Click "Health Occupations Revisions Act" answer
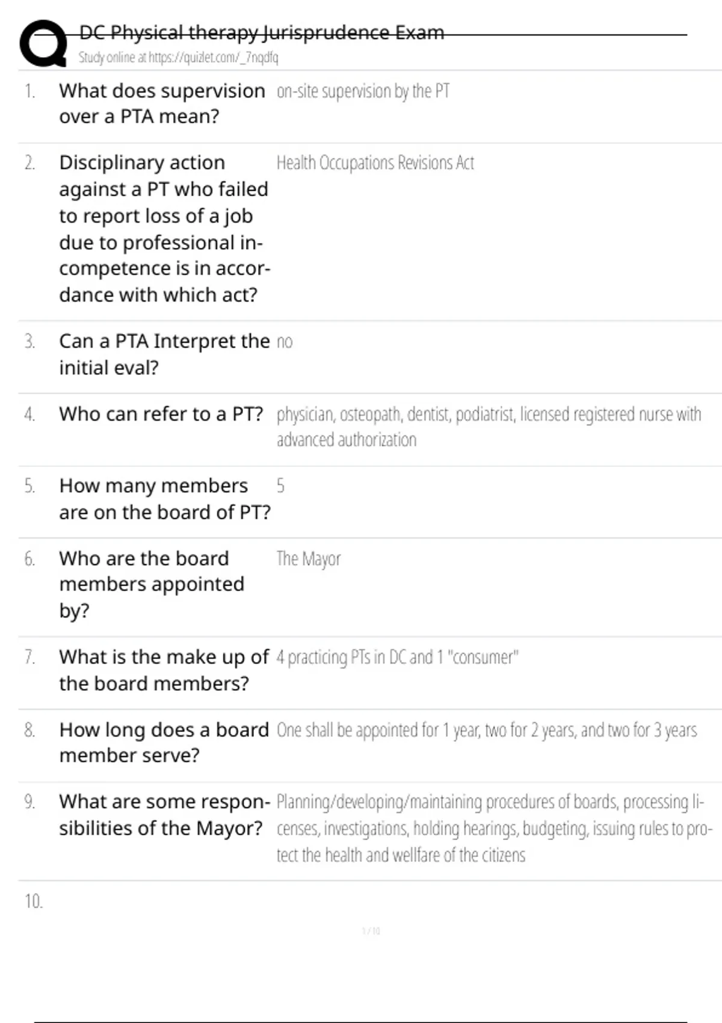 click(x=375, y=163)
